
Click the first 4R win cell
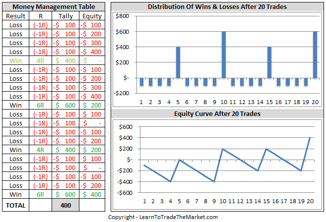(40, 60)
